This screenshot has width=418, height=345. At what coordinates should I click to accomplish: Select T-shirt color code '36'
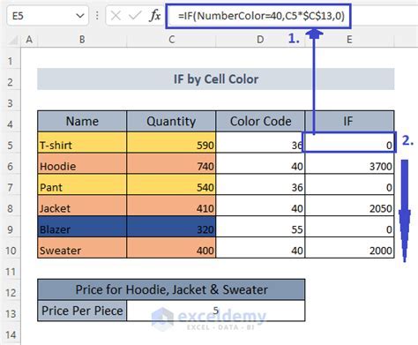(260, 142)
